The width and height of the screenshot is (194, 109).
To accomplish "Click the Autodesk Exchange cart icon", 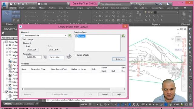I will [157, 4].
